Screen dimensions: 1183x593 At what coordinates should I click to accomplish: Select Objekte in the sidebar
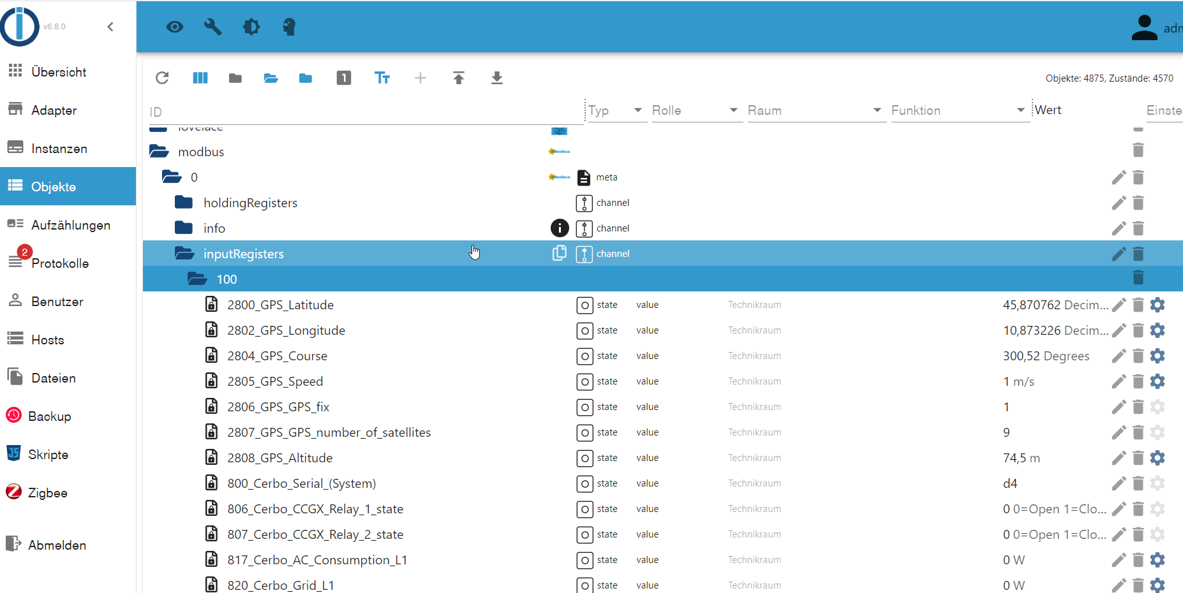68,186
